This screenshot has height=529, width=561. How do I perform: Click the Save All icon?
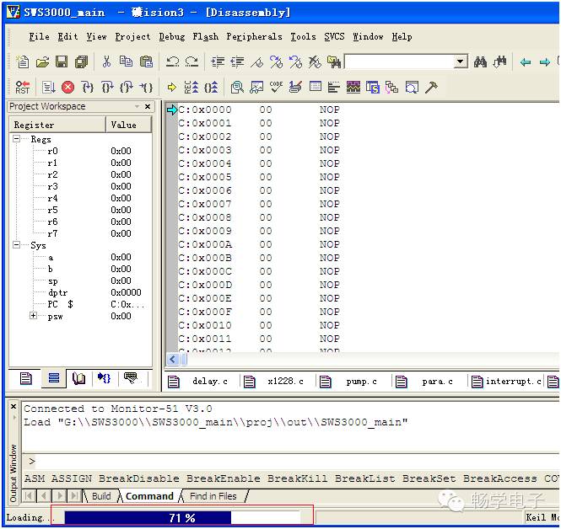[x=82, y=62]
